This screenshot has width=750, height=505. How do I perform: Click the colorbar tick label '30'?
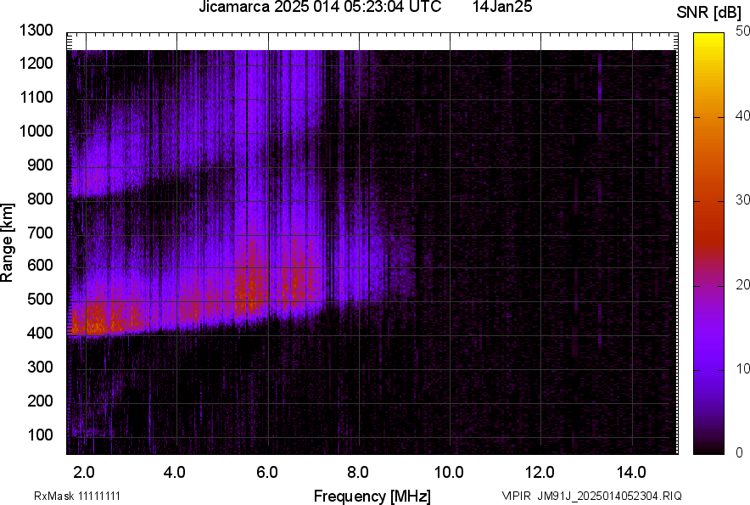[743, 200]
